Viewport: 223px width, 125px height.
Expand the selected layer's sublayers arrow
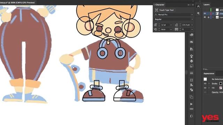click(213, 14)
